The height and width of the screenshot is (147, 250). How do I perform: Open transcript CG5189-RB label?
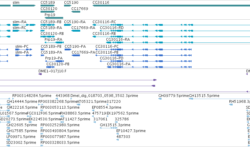tap(51, 22)
